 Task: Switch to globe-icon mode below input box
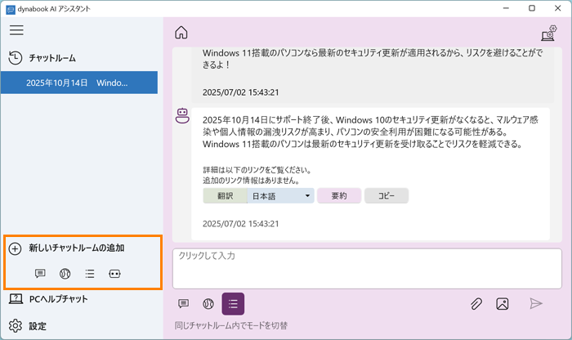coord(208,303)
